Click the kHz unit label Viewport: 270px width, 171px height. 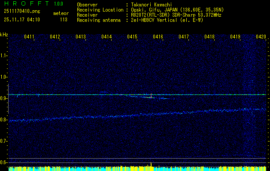[4, 34]
